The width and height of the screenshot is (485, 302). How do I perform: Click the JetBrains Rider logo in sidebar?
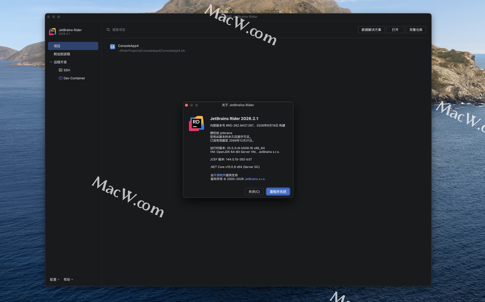click(52, 32)
